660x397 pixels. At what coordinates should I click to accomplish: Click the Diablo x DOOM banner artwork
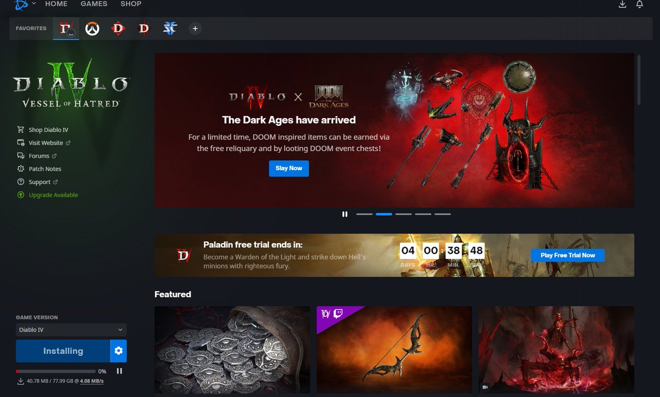click(x=394, y=130)
